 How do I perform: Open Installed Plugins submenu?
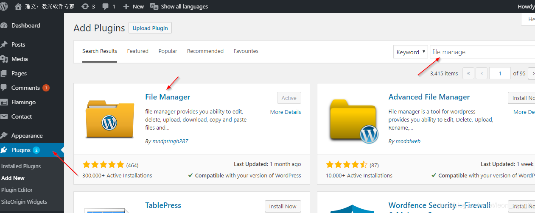(x=21, y=166)
